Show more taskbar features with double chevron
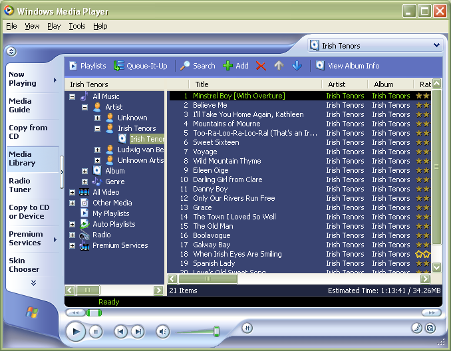The image size is (451, 351). click(x=34, y=283)
